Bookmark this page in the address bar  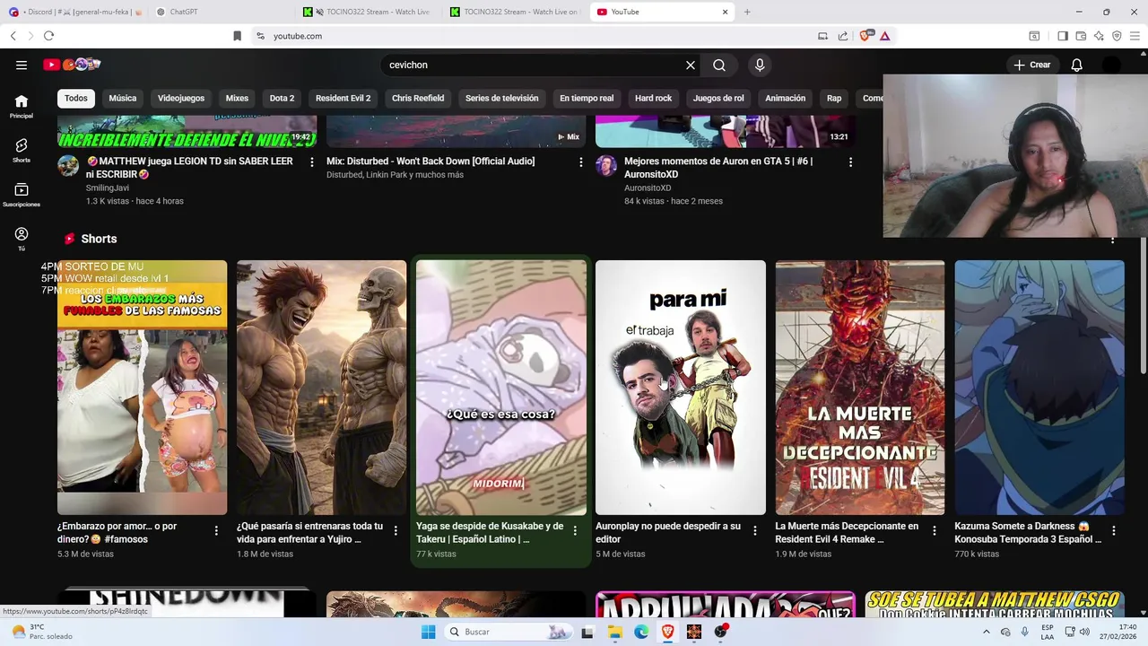coord(237,36)
